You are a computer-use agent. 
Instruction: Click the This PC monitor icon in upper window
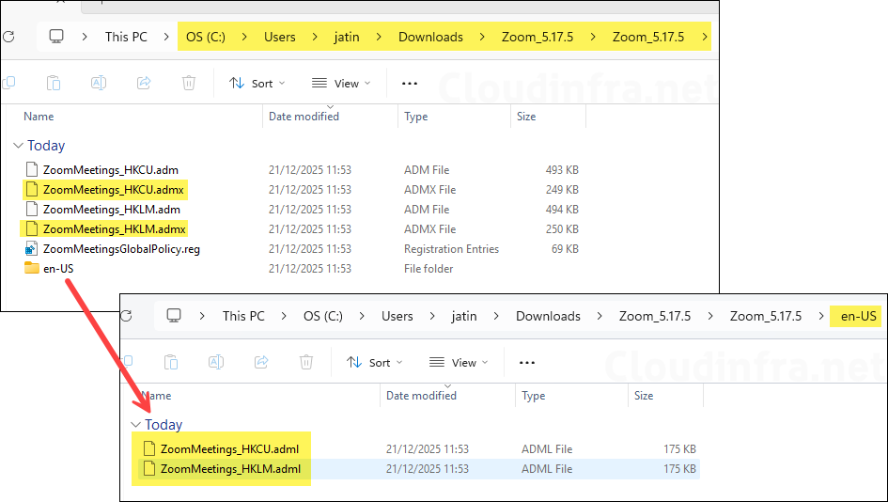[x=56, y=37]
